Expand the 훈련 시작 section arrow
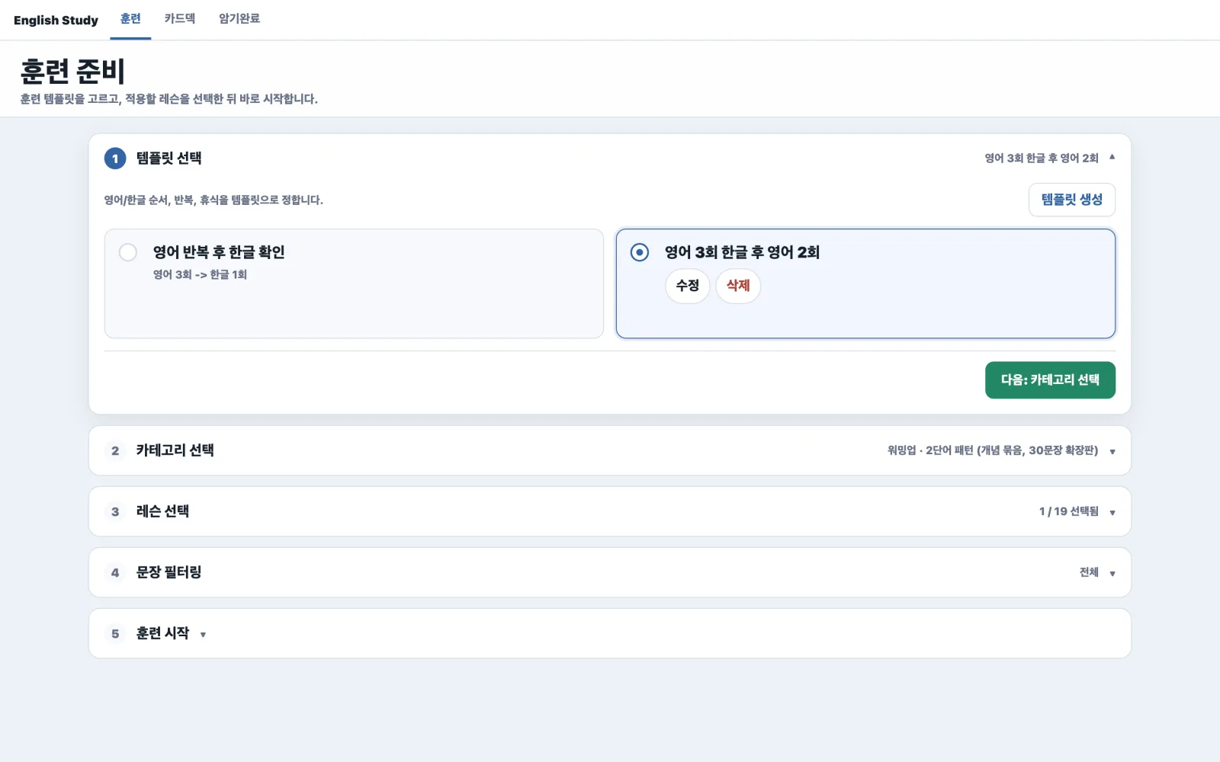Screen dimensions: 1220x762 click(x=203, y=635)
